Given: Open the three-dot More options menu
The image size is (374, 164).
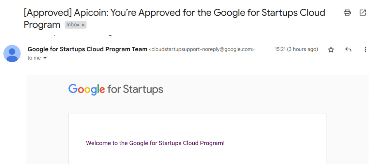Looking at the screenshot, I should tap(365, 50).
